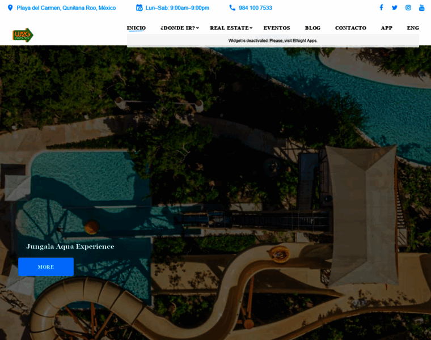Navigate to EVENTOS page
The image size is (431, 340).
[277, 28]
